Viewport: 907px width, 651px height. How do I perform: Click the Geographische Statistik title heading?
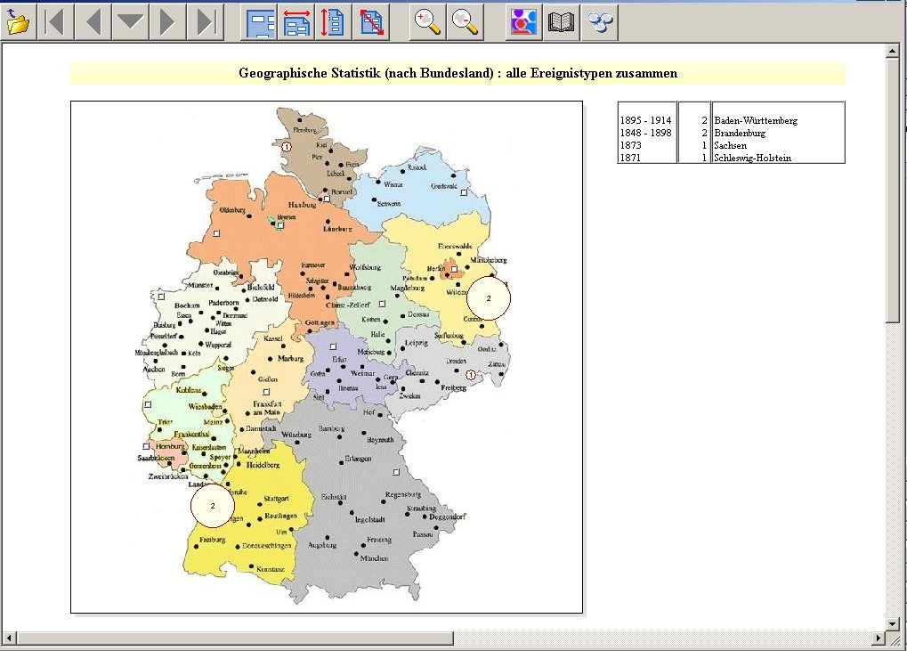click(x=458, y=73)
